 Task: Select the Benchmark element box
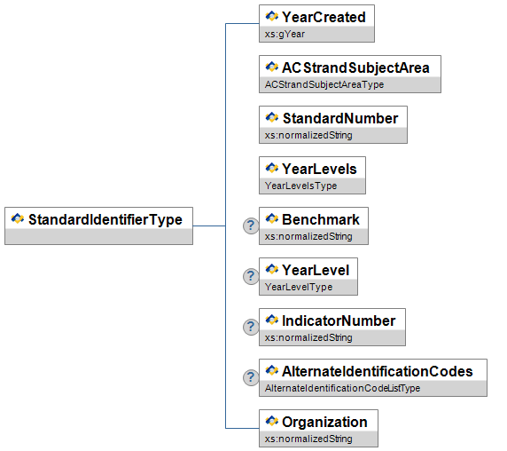(x=314, y=226)
